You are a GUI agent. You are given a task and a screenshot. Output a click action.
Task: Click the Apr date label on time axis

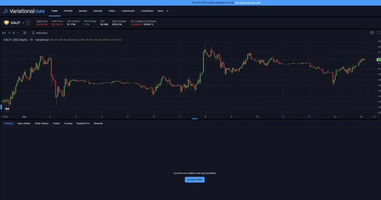(x=24, y=117)
